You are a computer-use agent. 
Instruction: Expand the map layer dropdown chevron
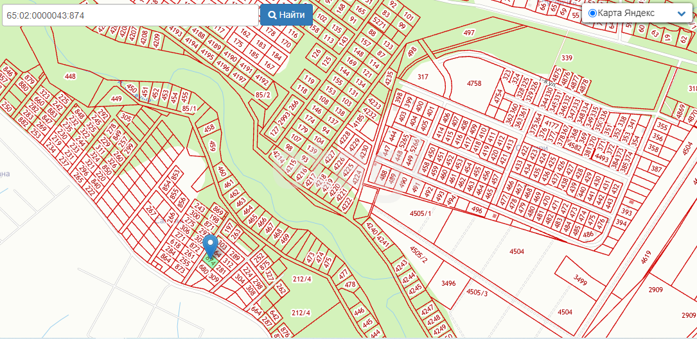point(682,13)
